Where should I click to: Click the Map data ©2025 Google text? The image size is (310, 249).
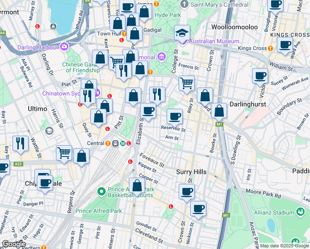[x=284, y=246]
